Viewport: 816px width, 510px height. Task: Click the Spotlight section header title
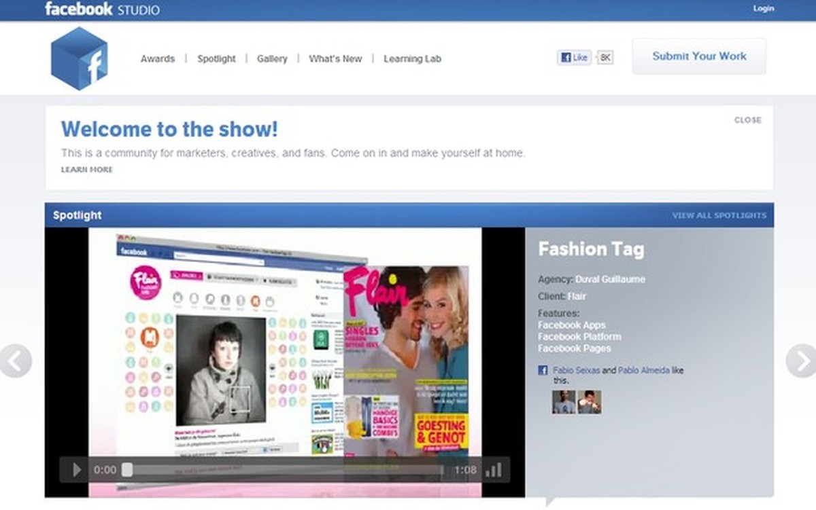[x=78, y=215]
